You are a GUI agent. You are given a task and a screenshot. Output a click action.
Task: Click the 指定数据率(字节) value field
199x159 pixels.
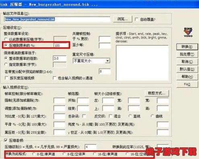60,64
